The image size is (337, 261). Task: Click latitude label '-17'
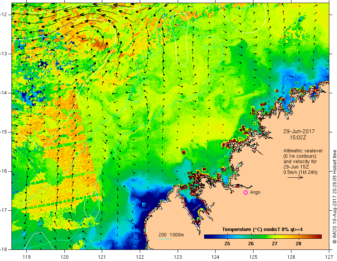(x=4, y=210)
